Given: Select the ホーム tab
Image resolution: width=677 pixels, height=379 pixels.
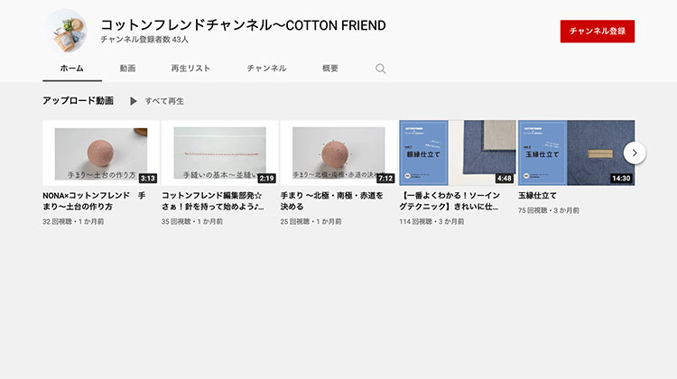Looking at the screenshot, I should click(x=72, y=69).
